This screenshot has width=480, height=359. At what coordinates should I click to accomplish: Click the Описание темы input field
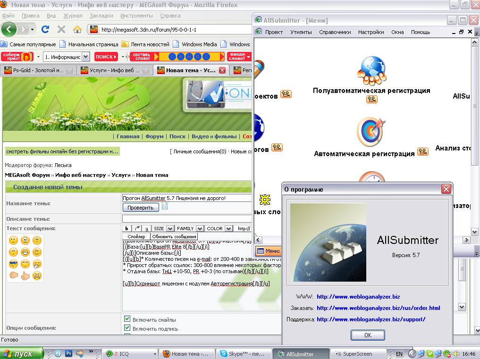click(186, 219)
